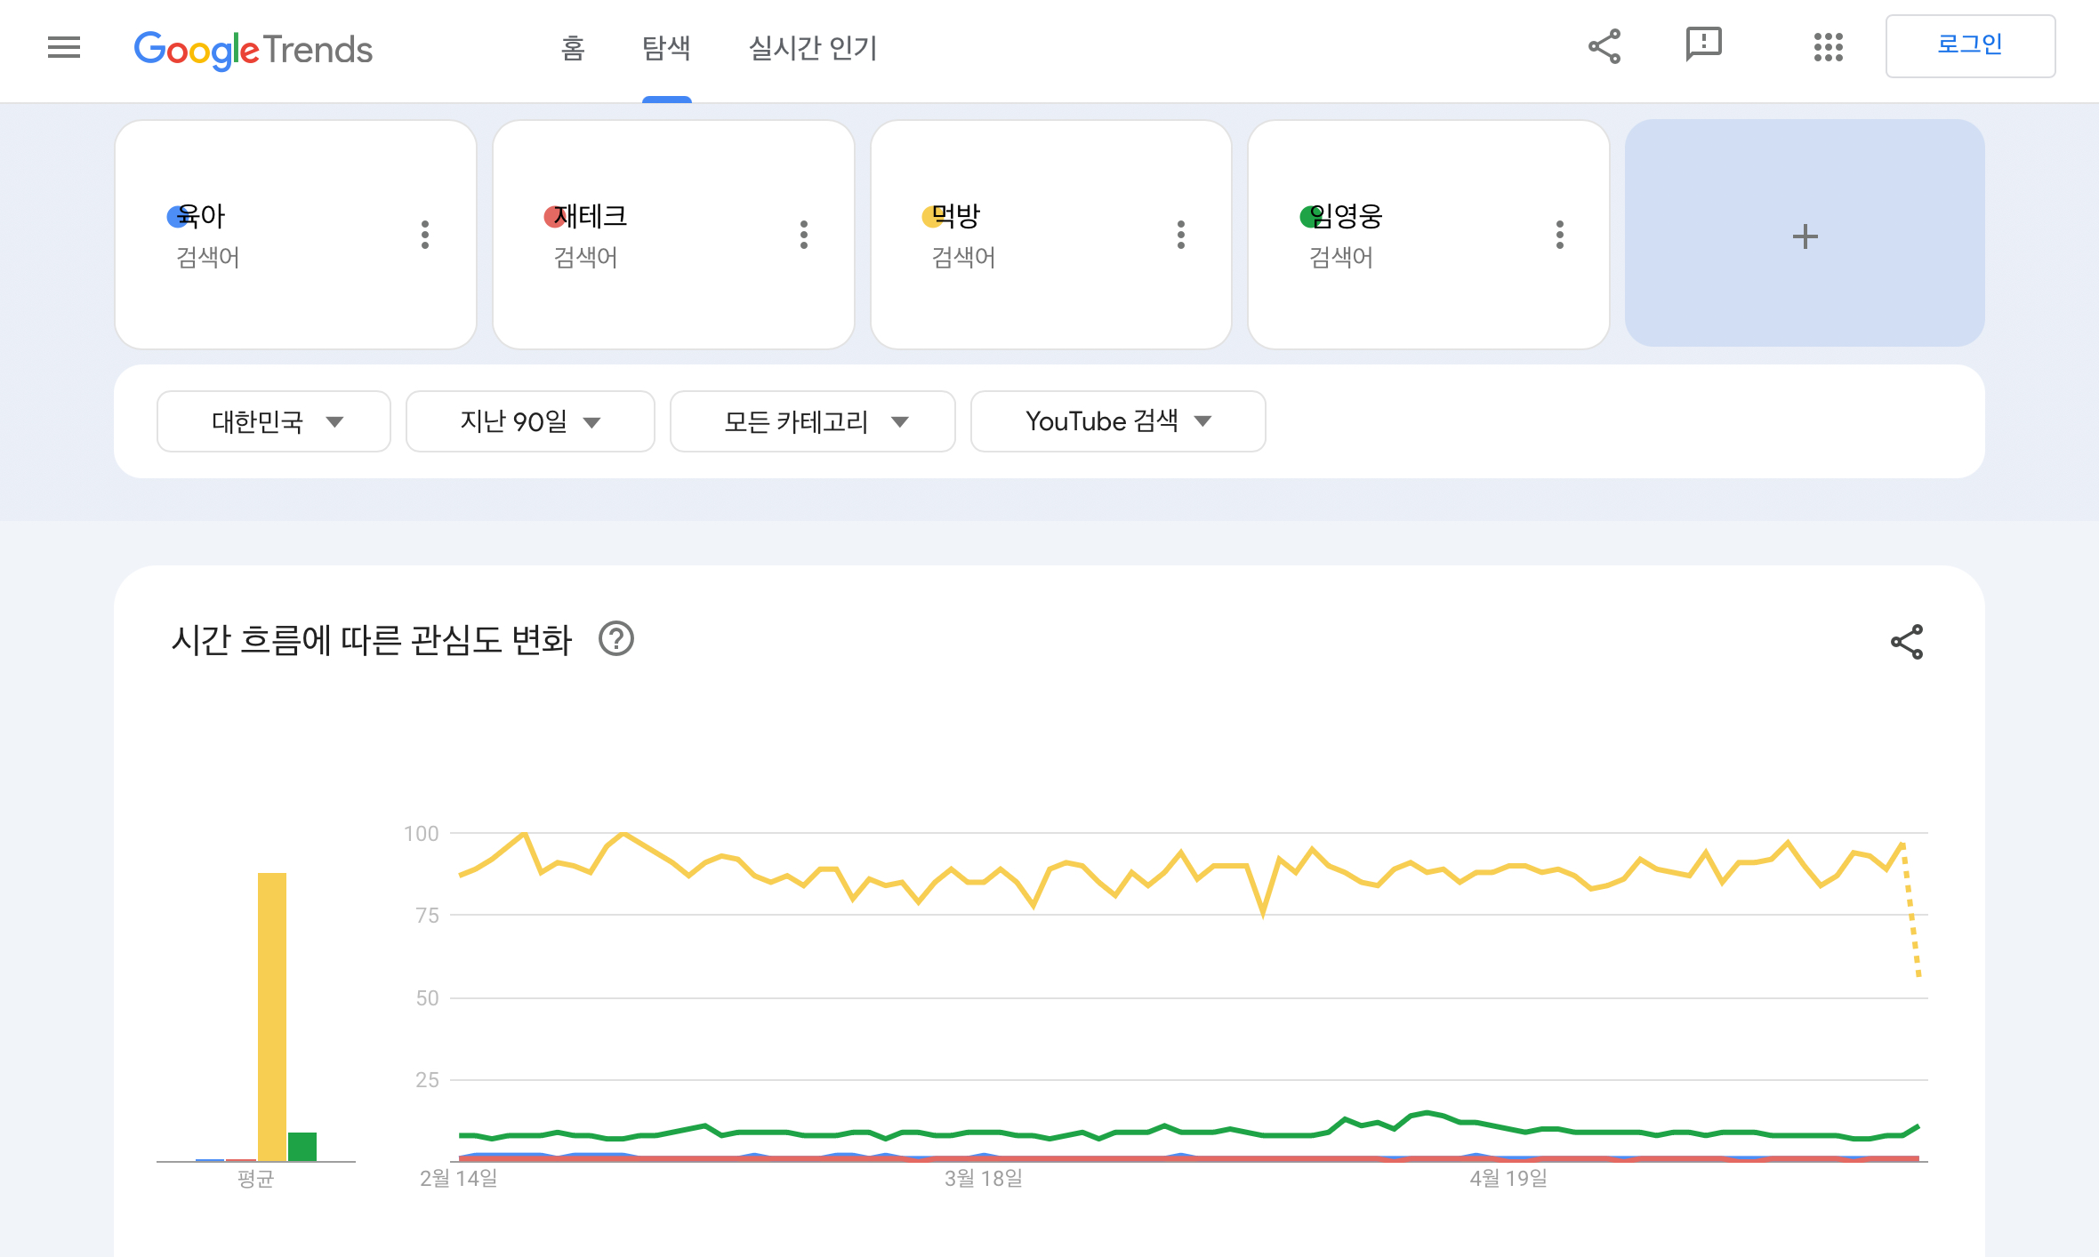
Task: Expand the 지난 90일 time range dropdown
Action: pos(530,421)
